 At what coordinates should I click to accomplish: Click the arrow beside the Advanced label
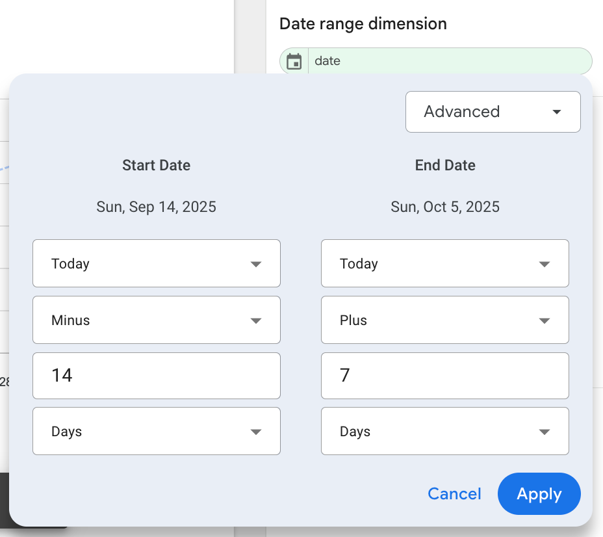click(x=556, y=112)
